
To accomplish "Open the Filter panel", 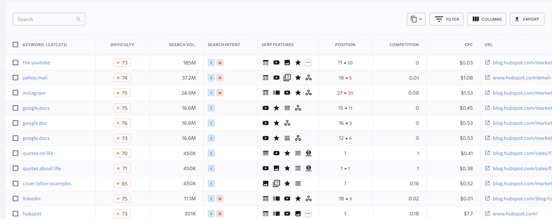I will (x=447, y=19).
